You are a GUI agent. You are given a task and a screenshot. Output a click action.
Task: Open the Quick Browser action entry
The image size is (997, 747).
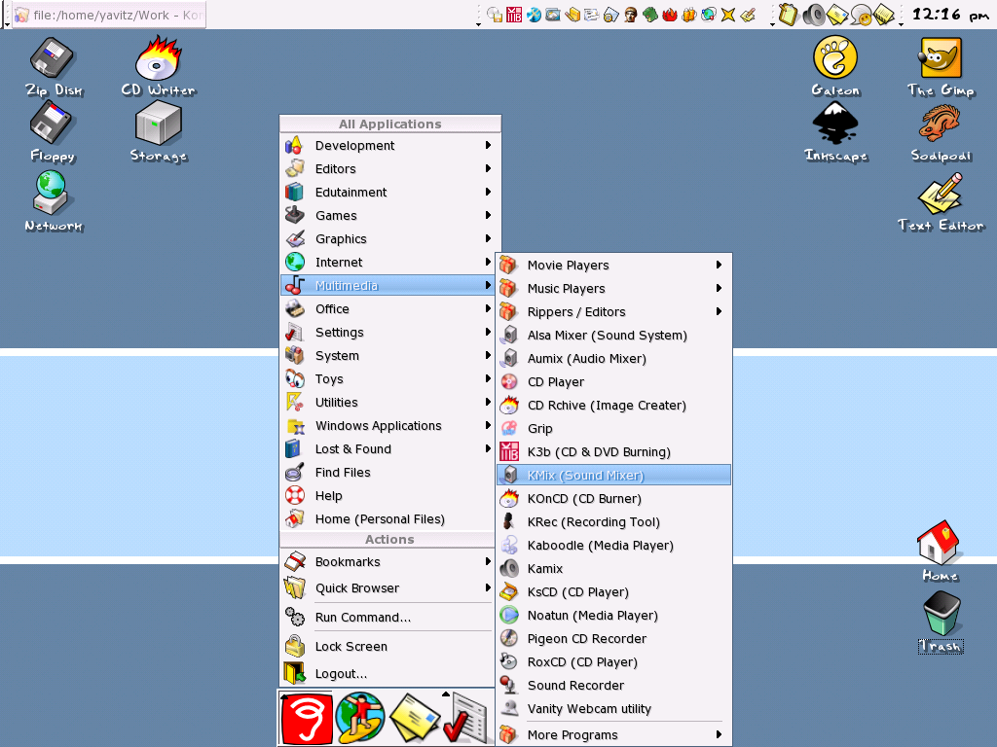coord(389,588)
